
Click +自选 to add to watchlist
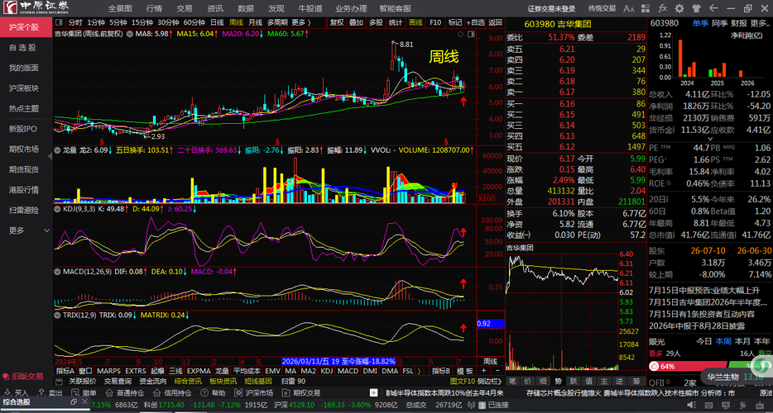pyautogui.click(x=475, y=22)
